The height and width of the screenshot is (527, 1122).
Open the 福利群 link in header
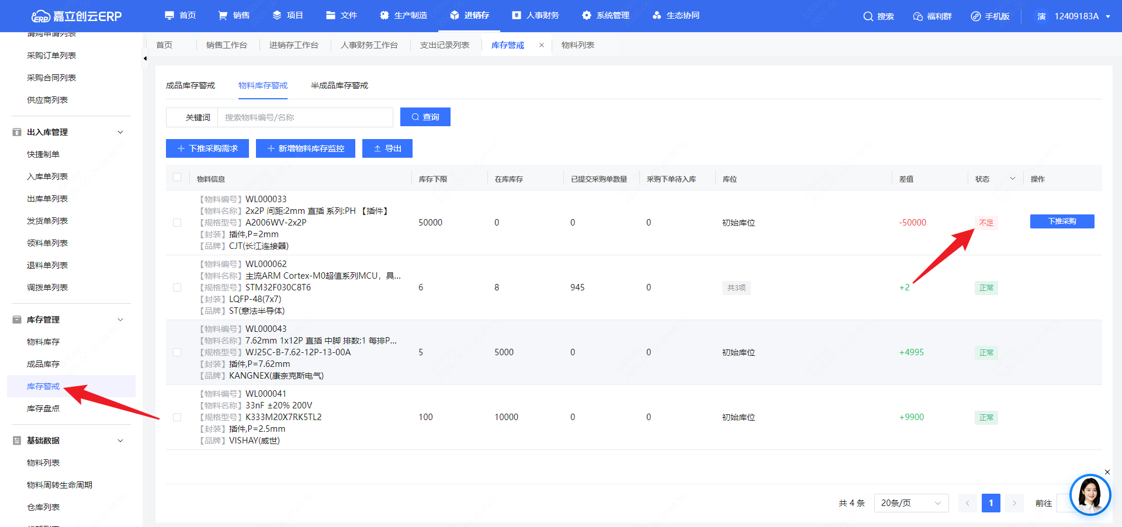click(932, 16)
